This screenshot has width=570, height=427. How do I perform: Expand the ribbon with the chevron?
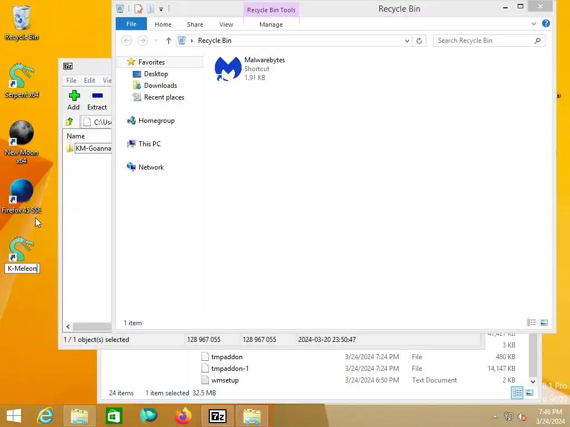click(x=533, y=23)
